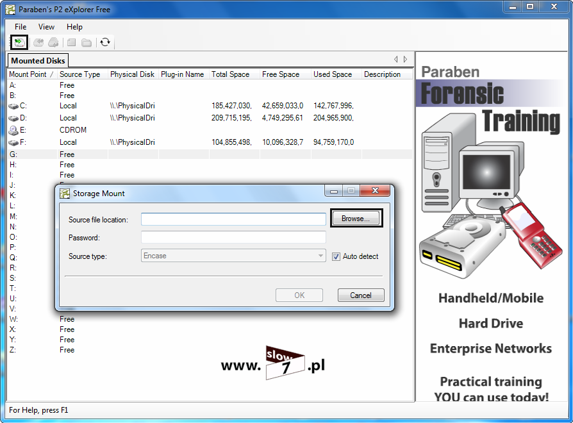Screen dimensions: 573x423
Task: Sort by Source Type column header
Action: 83,74
